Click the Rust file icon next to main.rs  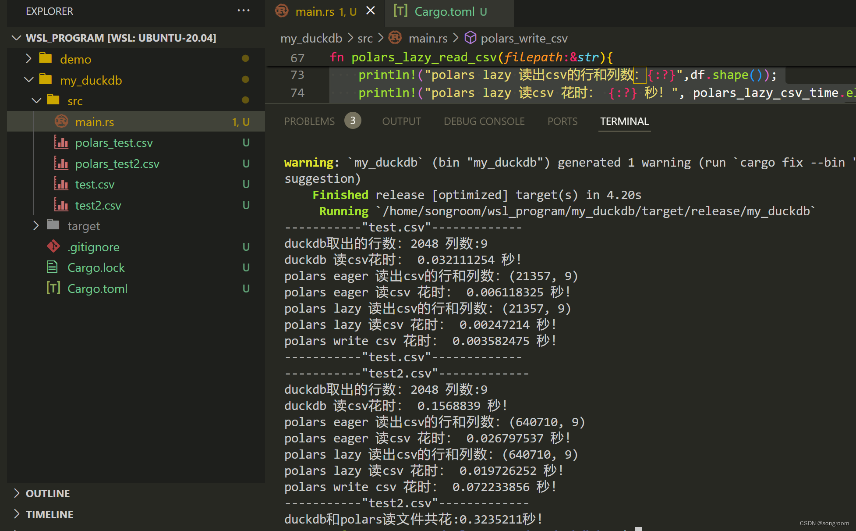coord(61,121)
